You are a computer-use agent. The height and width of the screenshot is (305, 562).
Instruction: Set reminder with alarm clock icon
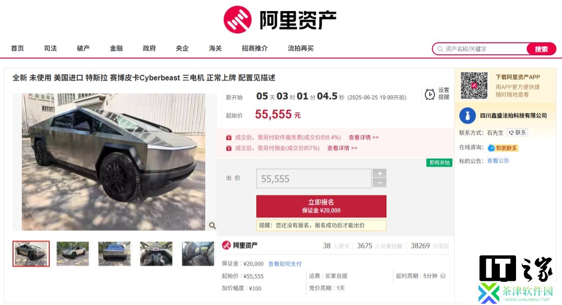tap(430, 94)
